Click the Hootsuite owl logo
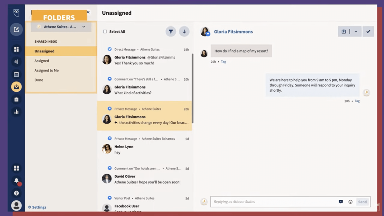 click(16, 13)
